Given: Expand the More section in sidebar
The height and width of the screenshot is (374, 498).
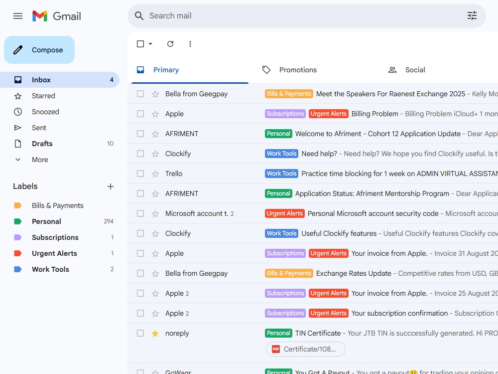Looking at the screenshot, I should (x=60, y=160).
